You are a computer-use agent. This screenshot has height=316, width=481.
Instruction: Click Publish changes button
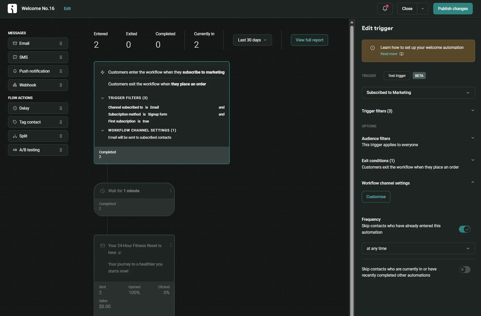point(453,9)
